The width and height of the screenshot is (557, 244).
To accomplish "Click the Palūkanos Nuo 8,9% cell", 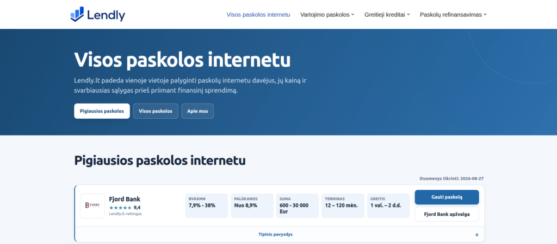I will (x=252, y=206).
